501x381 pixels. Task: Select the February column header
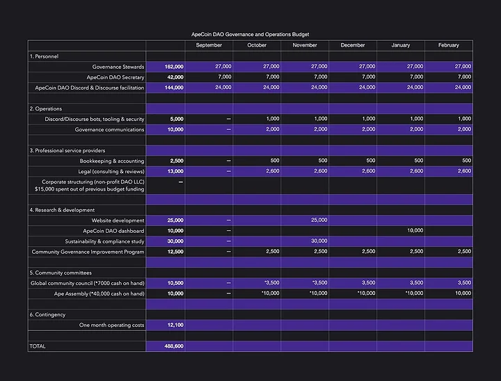(x=448, y=45)
